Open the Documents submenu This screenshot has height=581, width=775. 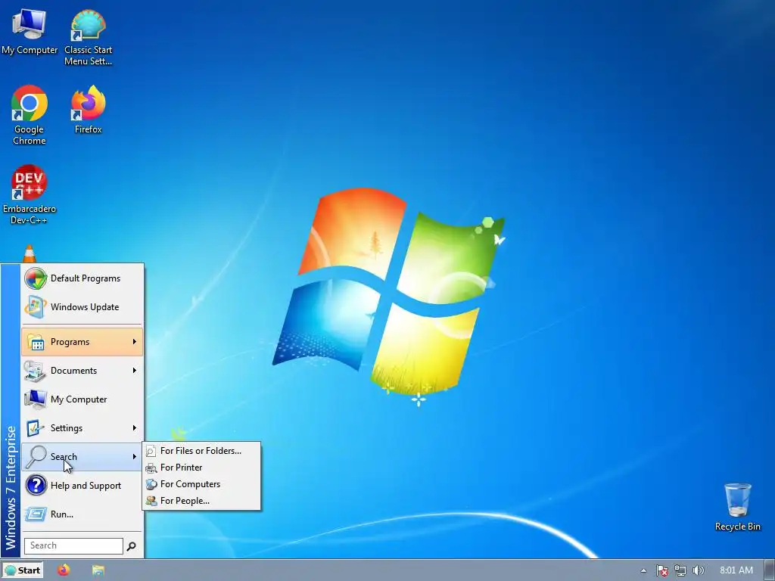point(82,371)
